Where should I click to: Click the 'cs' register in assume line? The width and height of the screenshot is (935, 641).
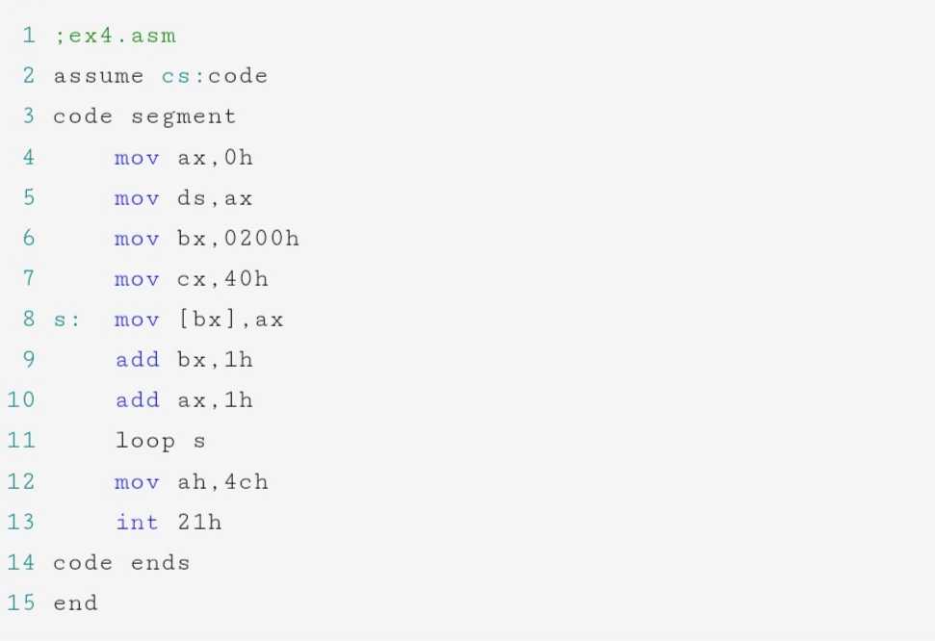tap(175, 76)
